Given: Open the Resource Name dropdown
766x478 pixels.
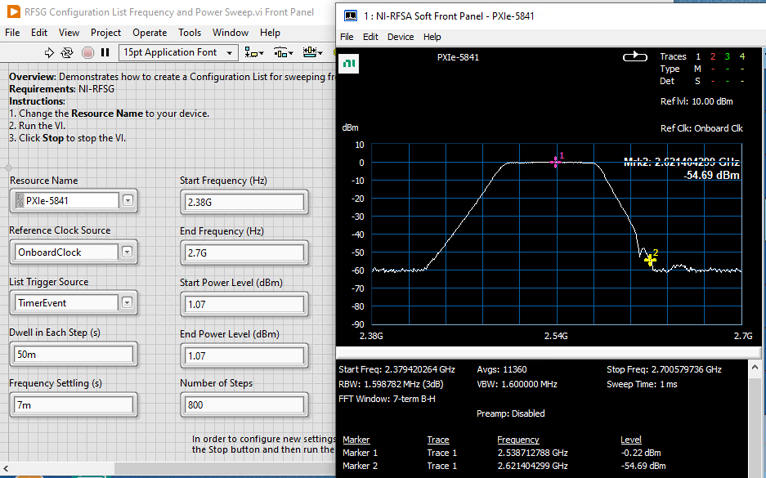Looking at the screenshot, I should (x=127, y=200).
